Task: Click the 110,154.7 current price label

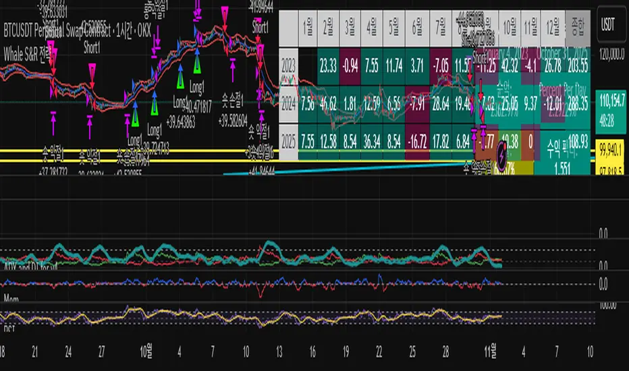Action: 610,98
